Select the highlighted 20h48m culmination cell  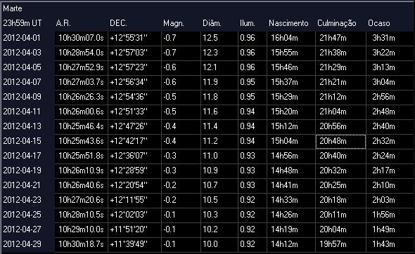340,142
